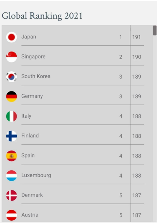Click the Global Ranking 2021 heading
157x224 pixels.
42,16
